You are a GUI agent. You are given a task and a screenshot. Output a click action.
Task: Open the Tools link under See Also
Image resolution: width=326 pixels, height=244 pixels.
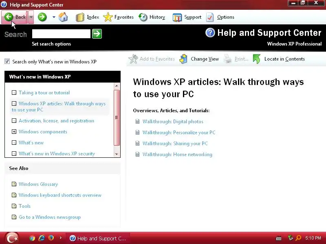[x=24, y=206]
